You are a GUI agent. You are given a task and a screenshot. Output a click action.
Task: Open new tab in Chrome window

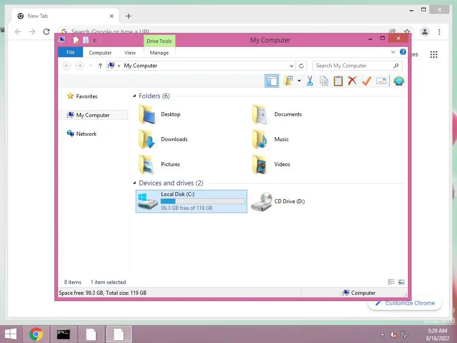click(129, 16)
